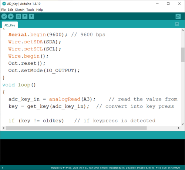Click the Upload arrow button
Image resolution: width=185 pixels, height=170 pixels.
click(x=11, y=16)
